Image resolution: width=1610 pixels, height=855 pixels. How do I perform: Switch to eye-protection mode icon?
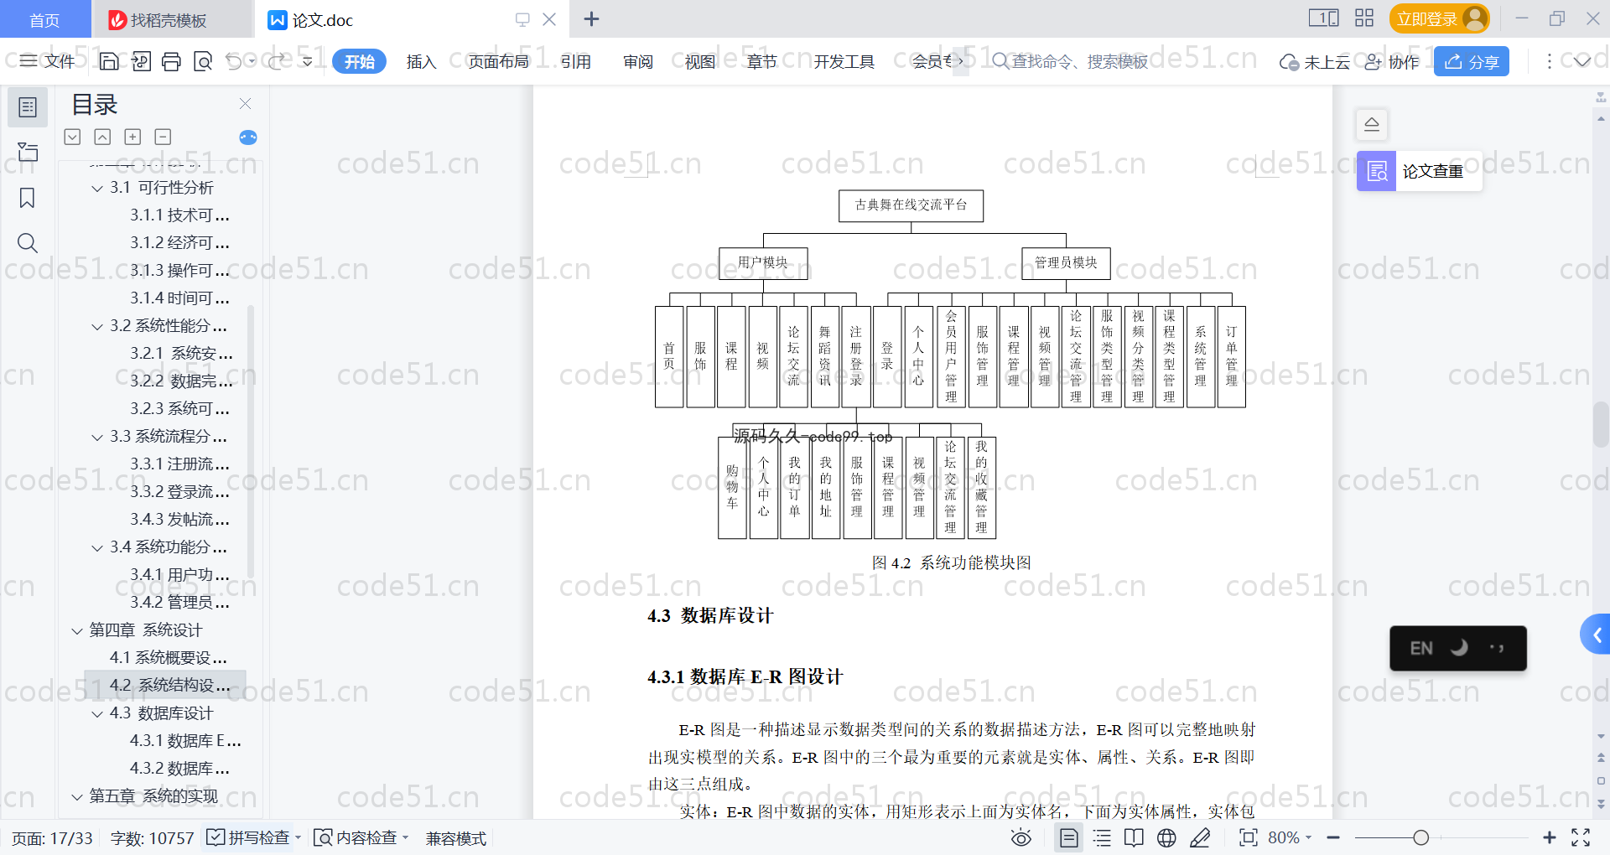coord(1021,837)
